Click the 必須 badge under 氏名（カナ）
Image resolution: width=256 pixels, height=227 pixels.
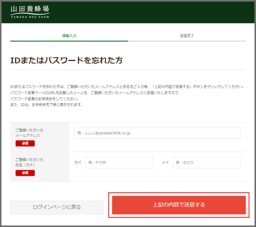pos(25,173)
